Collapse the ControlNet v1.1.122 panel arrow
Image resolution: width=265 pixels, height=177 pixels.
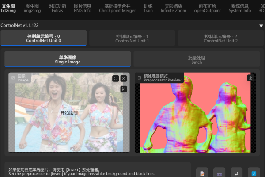coord(261,26)
